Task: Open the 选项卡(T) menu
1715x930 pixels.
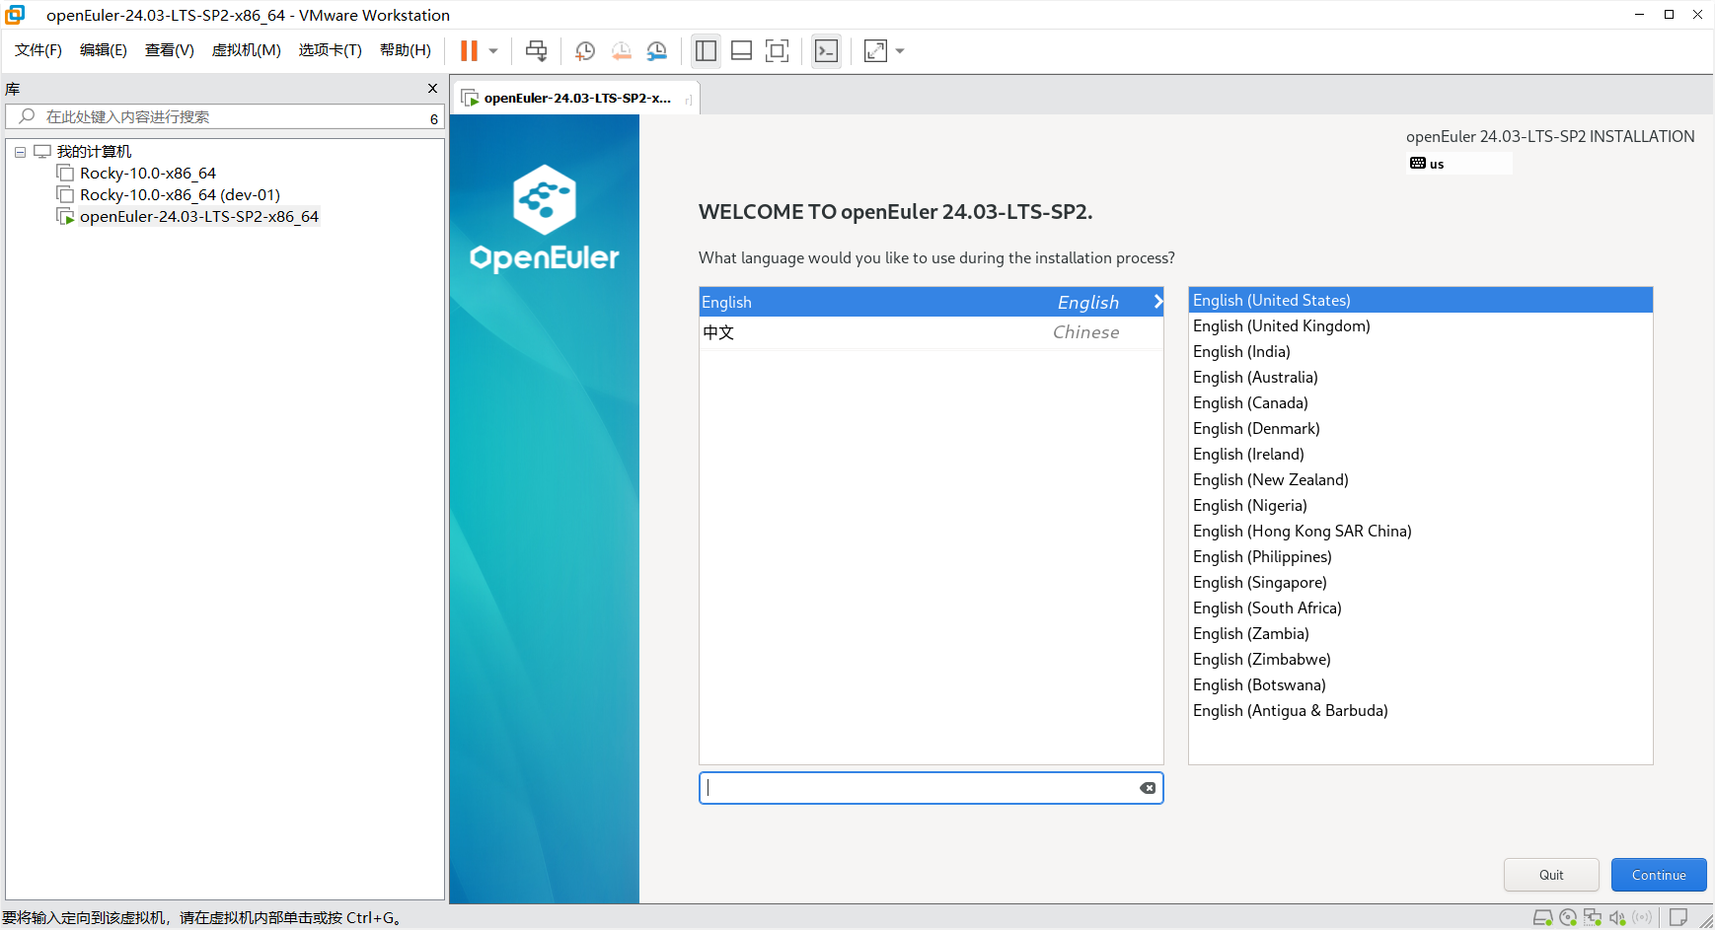Action: tap(330, 50)
